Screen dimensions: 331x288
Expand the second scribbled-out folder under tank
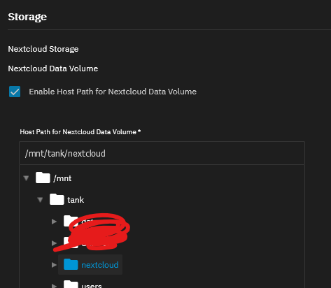tap(54, 243)
